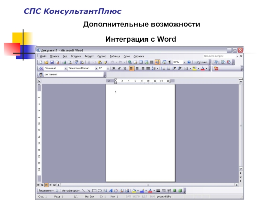Select the Format Painter brush
Viewport: 271px width, 203px height.
(x=106, y=62)
